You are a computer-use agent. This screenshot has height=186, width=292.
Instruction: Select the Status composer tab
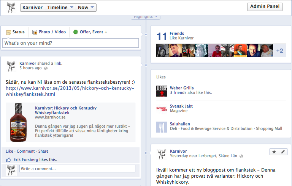click(x=16, y=32)
